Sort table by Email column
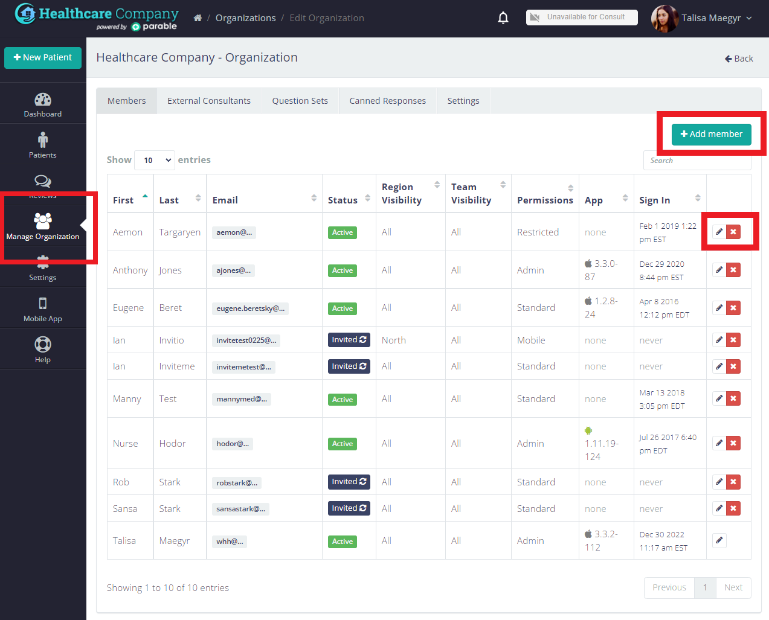The image size is (769, 620). (x=265, y=194)
